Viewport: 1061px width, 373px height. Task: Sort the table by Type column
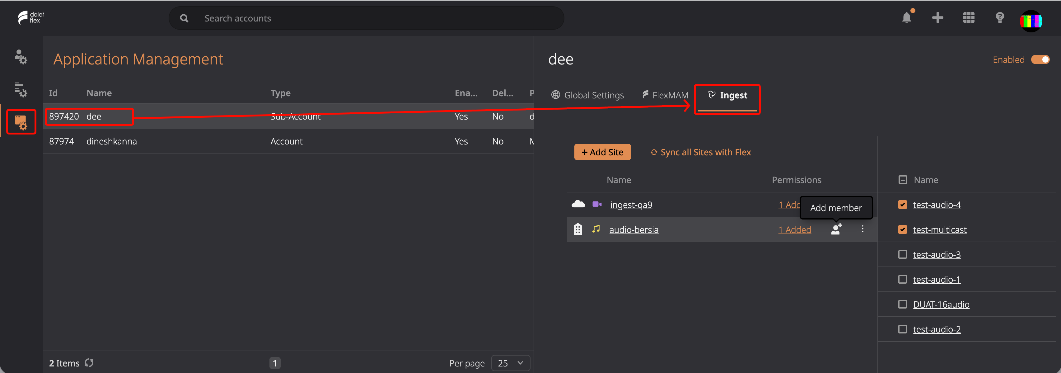pos(280,93)
